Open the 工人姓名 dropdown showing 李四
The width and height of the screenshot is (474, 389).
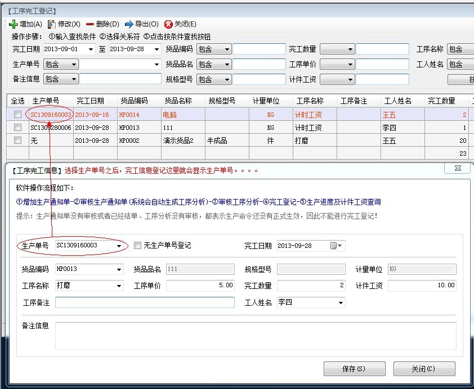click(x=341, y=303)
